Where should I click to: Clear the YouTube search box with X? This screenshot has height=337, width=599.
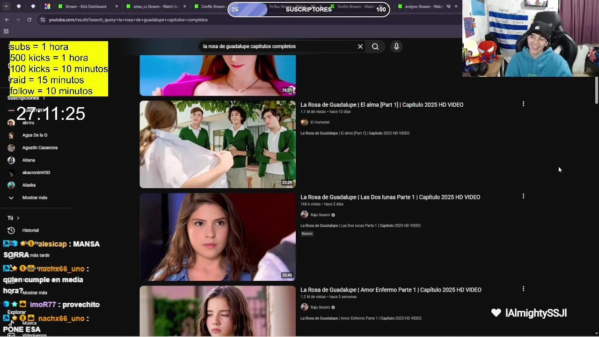360,46
